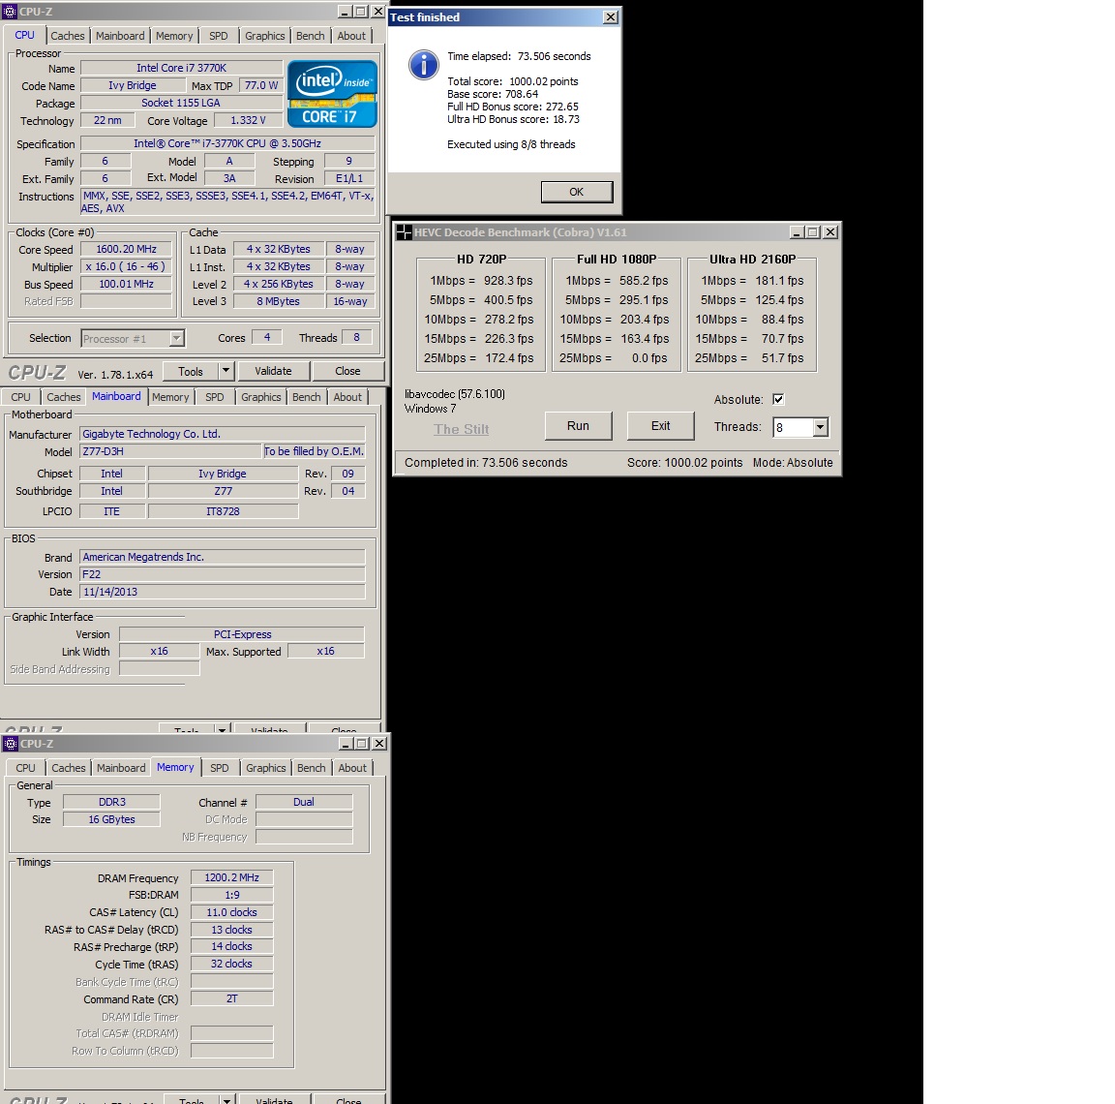Minimize the HEVC Decode Benchmark window
Viewport: 1115px width, 1104px height.
pyautogui.click(x=798, y=231)
